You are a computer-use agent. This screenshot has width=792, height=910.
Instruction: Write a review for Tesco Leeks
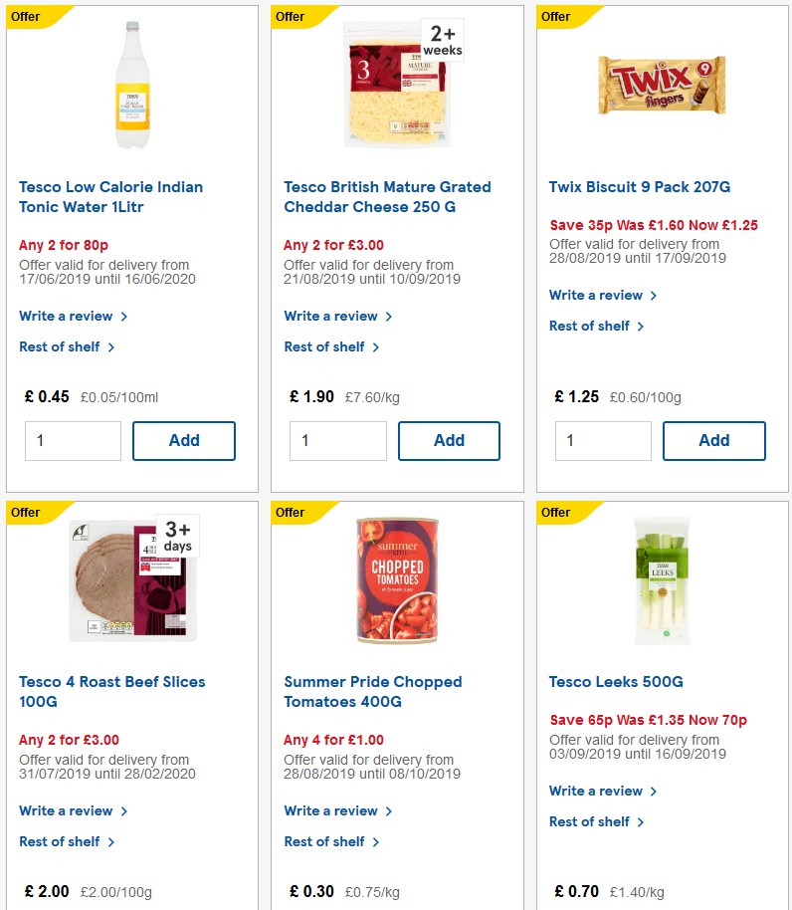(x=596, y=791)
